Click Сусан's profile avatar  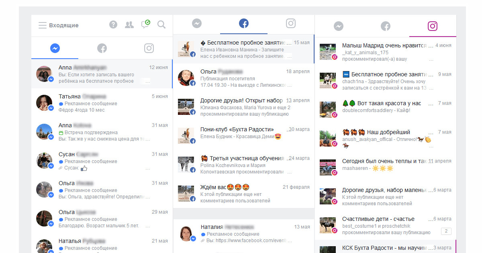tap(44, 161)
